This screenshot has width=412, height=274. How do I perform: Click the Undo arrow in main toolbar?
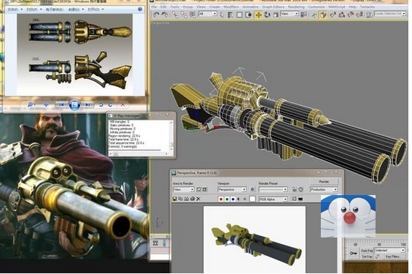pyautogui.click(x=156, y=15)
